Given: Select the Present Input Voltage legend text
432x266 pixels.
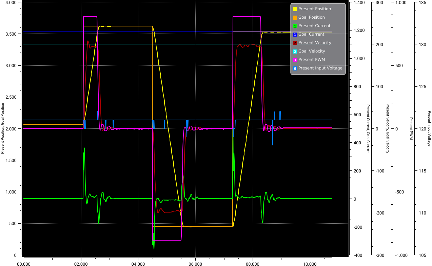Looking at the screenshot, I should [320, 68].
